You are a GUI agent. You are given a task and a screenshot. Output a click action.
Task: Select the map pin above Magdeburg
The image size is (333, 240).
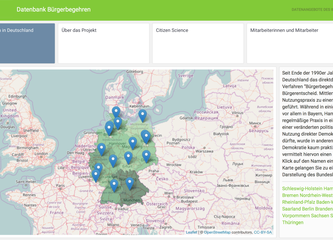click(x=132, y=143)
